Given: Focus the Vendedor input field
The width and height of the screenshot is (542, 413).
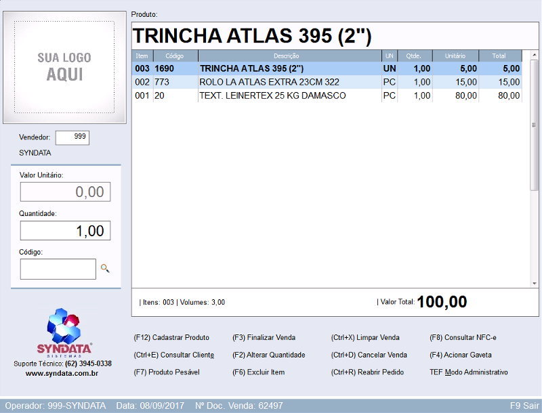Looking at the screenshot, I should tap(72, 137).
